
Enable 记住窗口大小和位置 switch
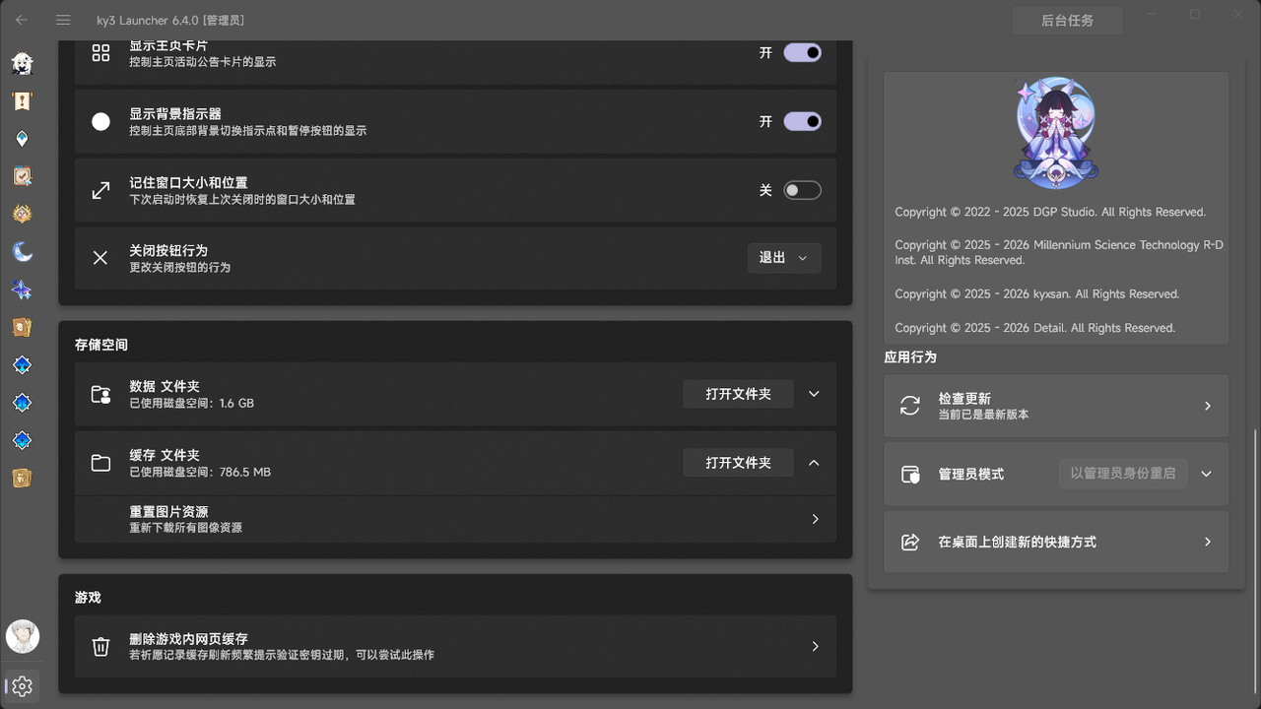coord(802,189)
